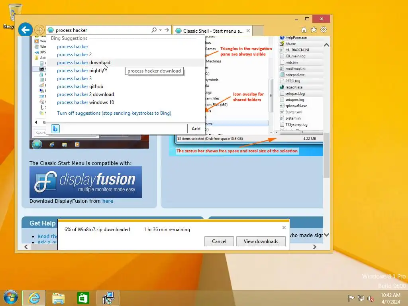The width and height of the screenshot is (408, 306).
Task: Open the address bar search dropdown arrow
Action: 160,30
